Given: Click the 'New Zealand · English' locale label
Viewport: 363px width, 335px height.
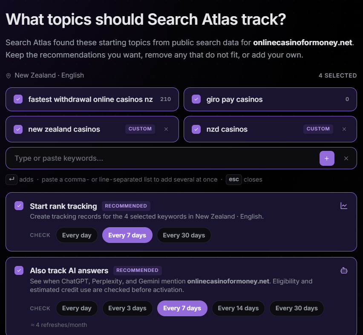Looking at the screenshot, I should pyautogui.click(x=49, y=75).
